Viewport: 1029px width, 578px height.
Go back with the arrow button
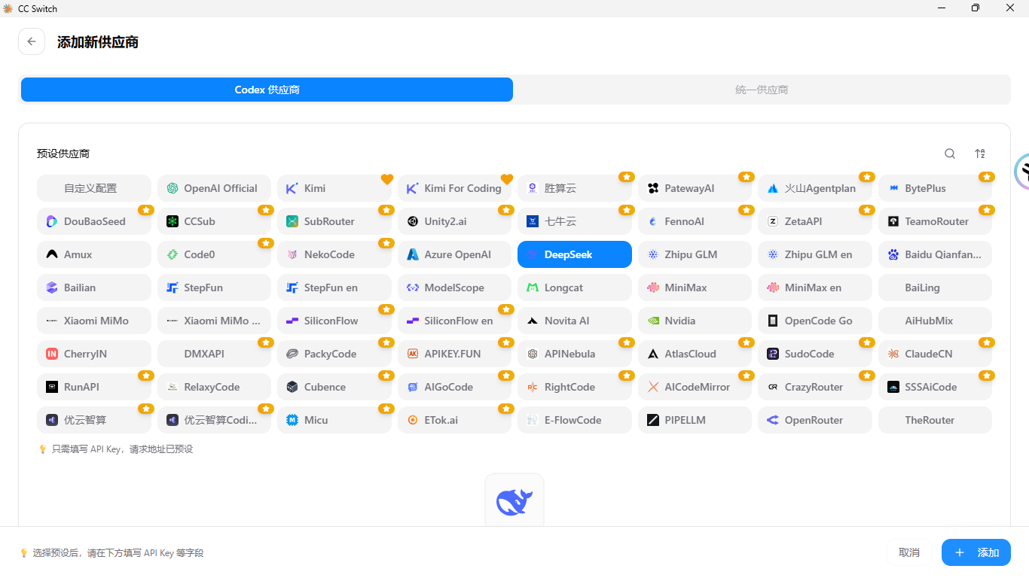(32, 41)
